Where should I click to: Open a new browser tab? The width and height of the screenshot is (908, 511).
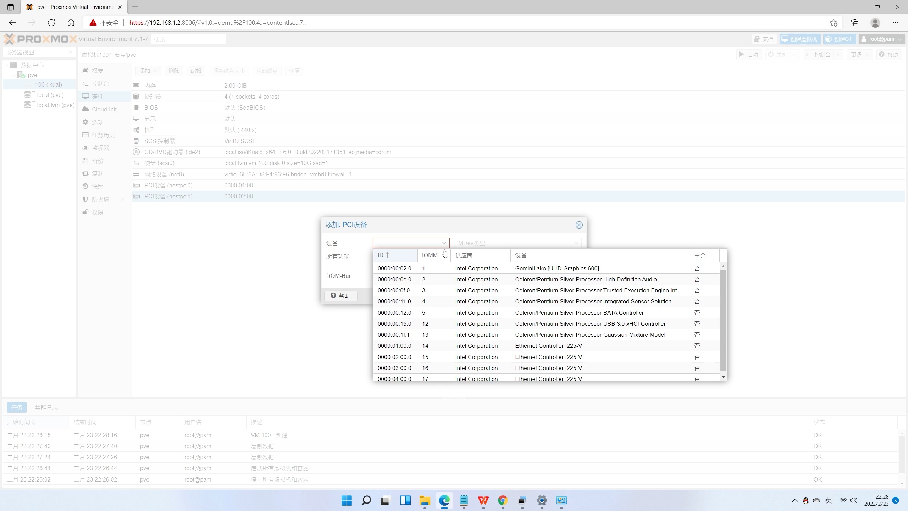pyautogui.click(x=135, y=7)
